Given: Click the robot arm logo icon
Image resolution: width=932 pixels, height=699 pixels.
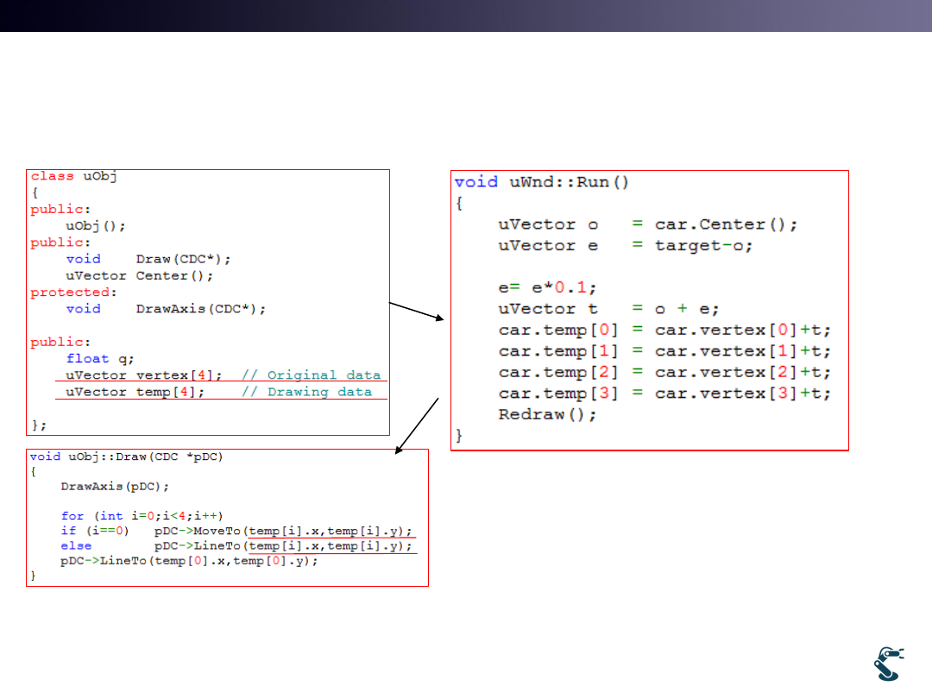Looking at the screenshot, I should (888, 664).
